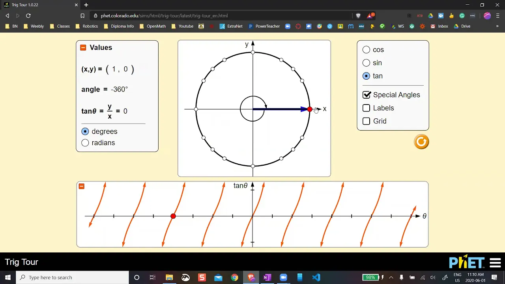This screenshot has height=284, width=505.
Task: Open File Explorer from taskbar
Action: pos(169,277)
